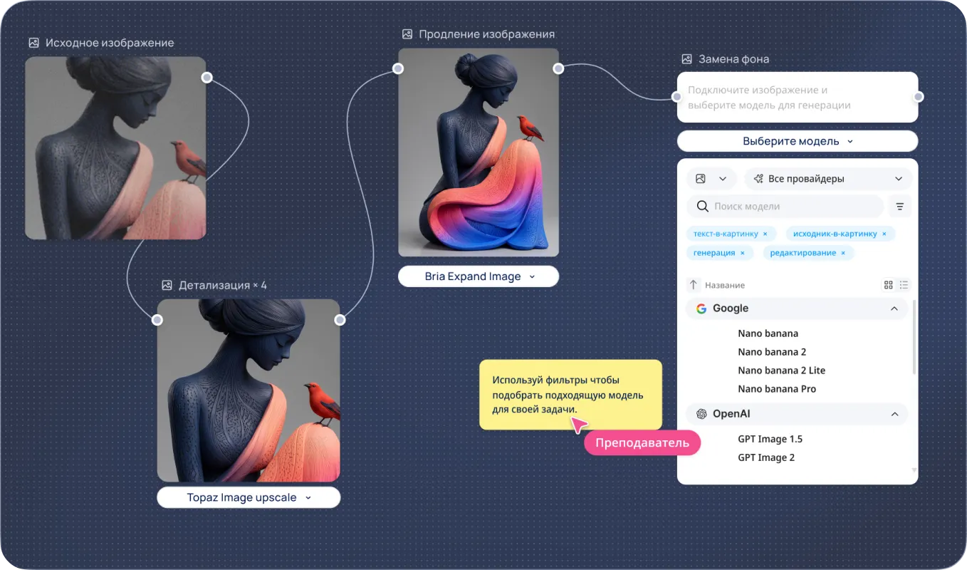Remove the редактирование filter tag
The height and width of the screenshot is (570, 967).
843,253
